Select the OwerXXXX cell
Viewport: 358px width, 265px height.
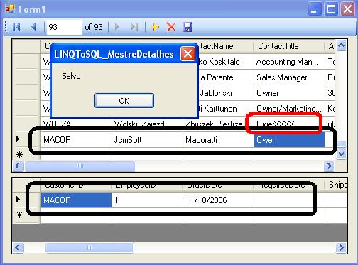coord(289,124)
